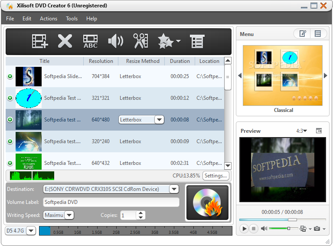Click the preview video image

click(283, 170)
